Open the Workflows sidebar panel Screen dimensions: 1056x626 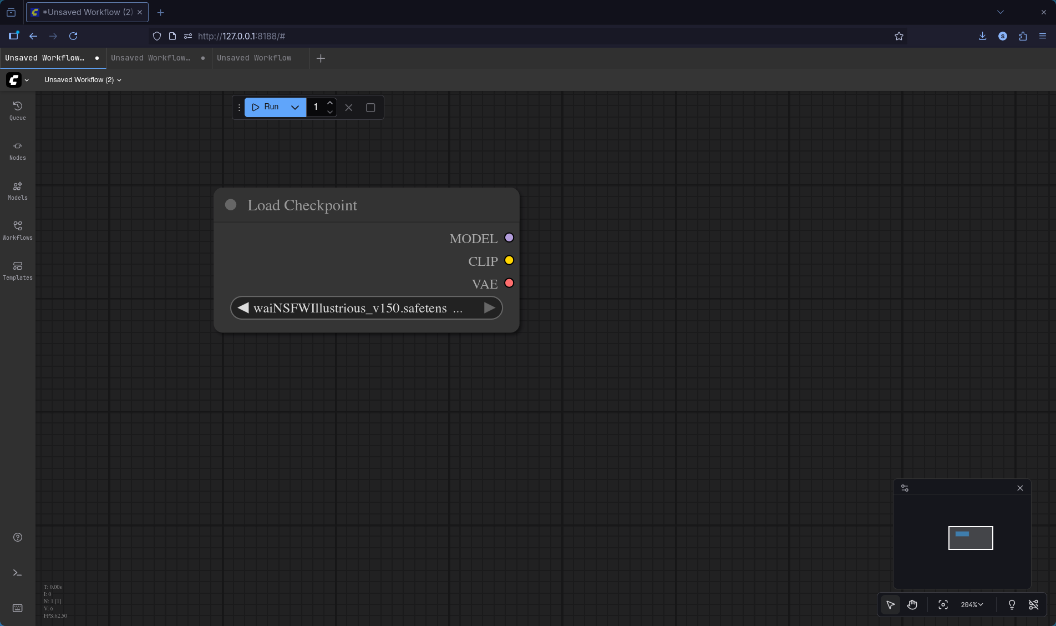point(17,230)
